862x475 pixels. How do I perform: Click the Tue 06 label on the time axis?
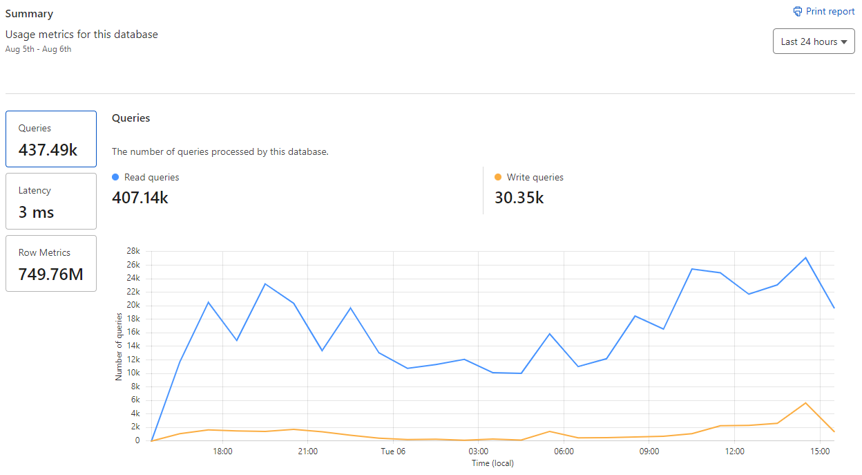393,451
